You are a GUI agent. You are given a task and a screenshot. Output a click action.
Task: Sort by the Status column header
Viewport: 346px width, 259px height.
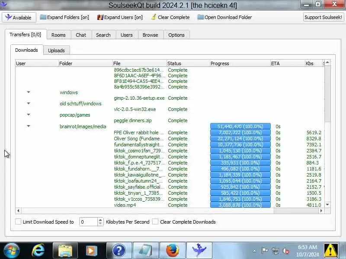click(x=188, y=63)
